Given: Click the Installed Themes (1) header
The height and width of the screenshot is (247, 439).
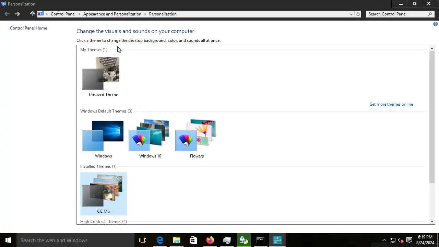Looking at the screenshot, I should tap(98, 166).
